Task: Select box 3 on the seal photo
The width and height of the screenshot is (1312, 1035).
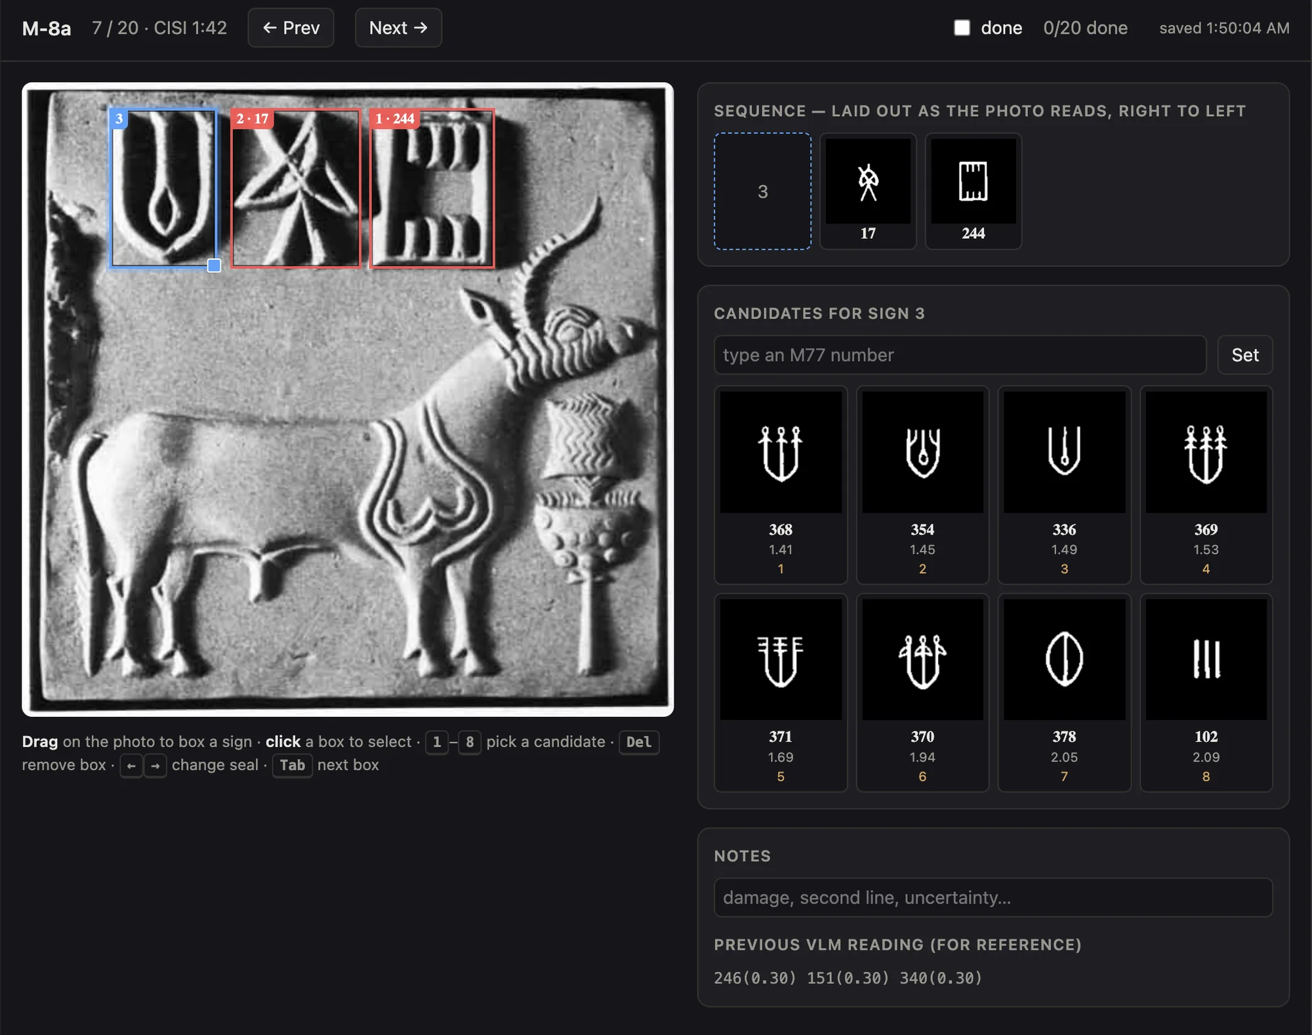Action: coord(163,188)
